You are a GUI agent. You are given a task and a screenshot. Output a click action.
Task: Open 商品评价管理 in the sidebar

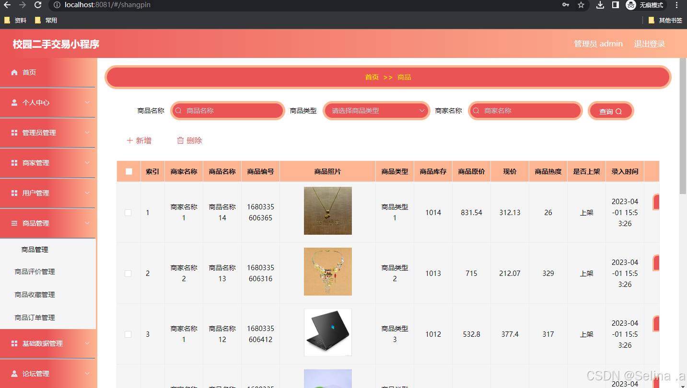pyautogui.click(x=48, y=272)
